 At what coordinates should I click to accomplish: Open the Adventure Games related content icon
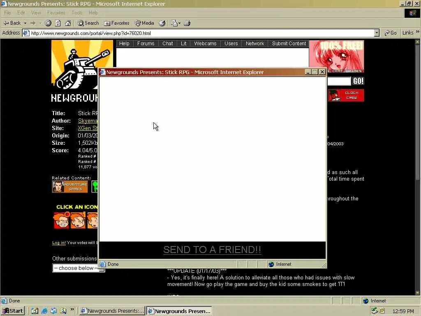coord(70,186)
